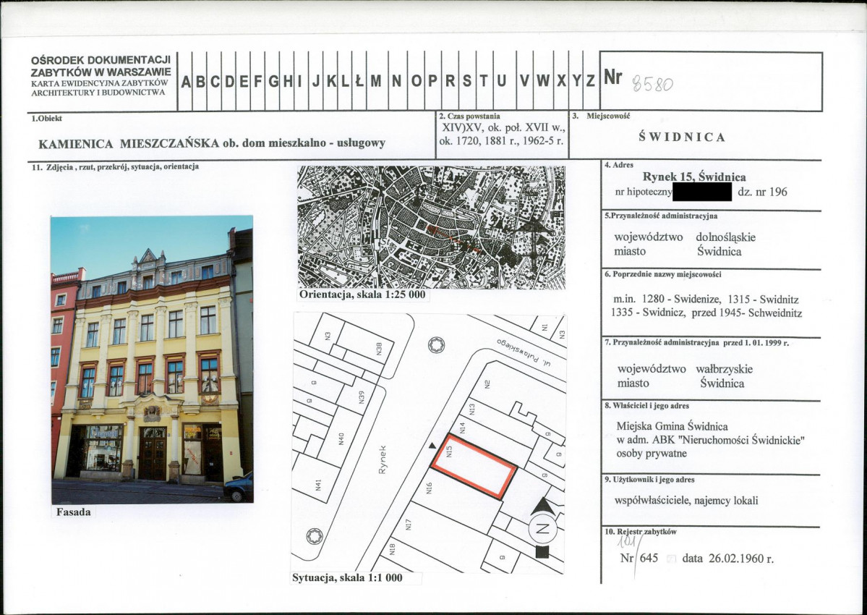This screenshot has width=867, height=615.
Task: Click the spaced-out 'ŚWIDNICA' under Miejscowość
Action: (x=682, y=137)
